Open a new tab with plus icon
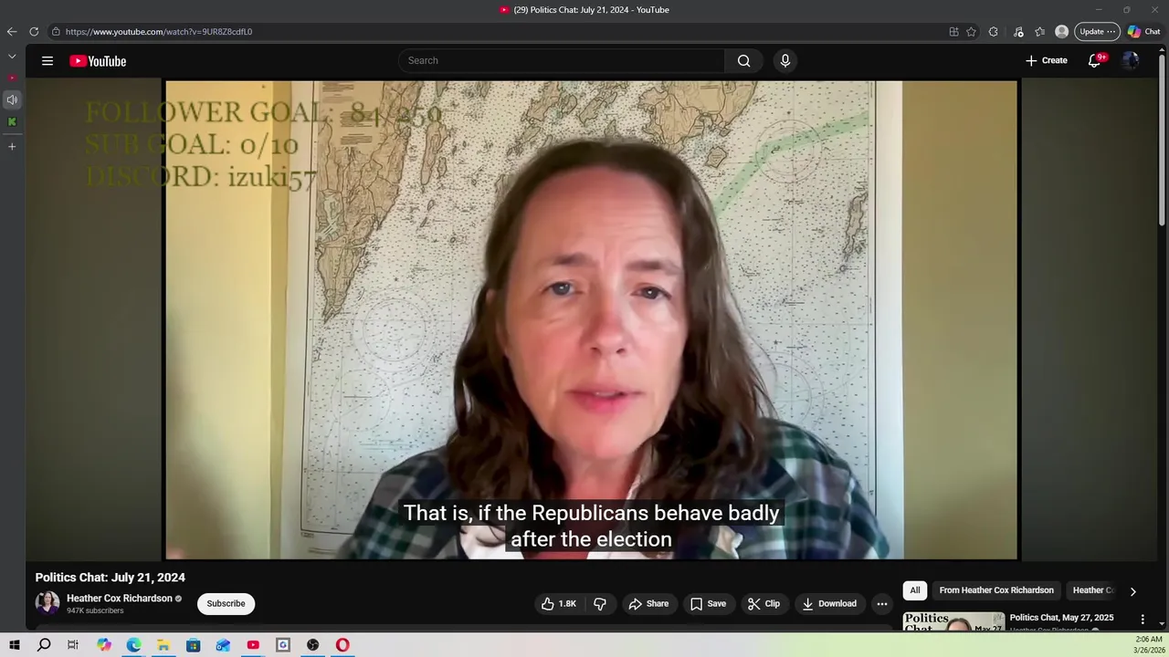 12,146
